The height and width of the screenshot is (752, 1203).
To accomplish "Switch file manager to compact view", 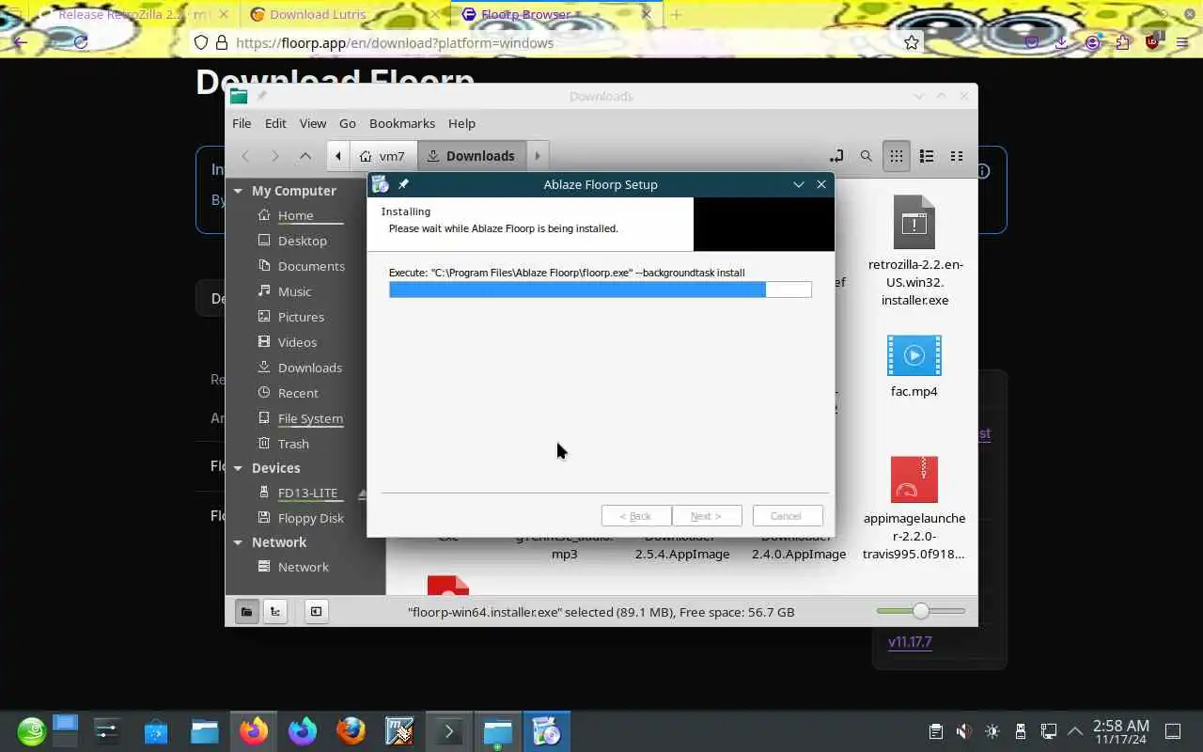I will click(x=957, y=156).
